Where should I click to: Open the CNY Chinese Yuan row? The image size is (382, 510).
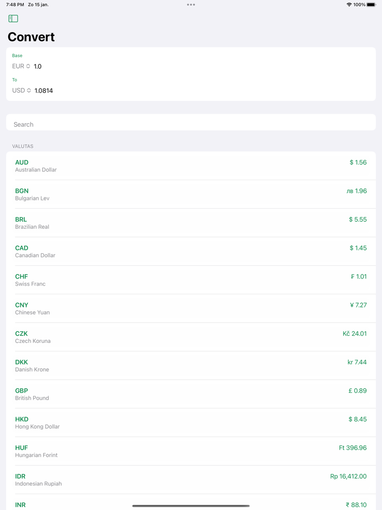(191, 309)
